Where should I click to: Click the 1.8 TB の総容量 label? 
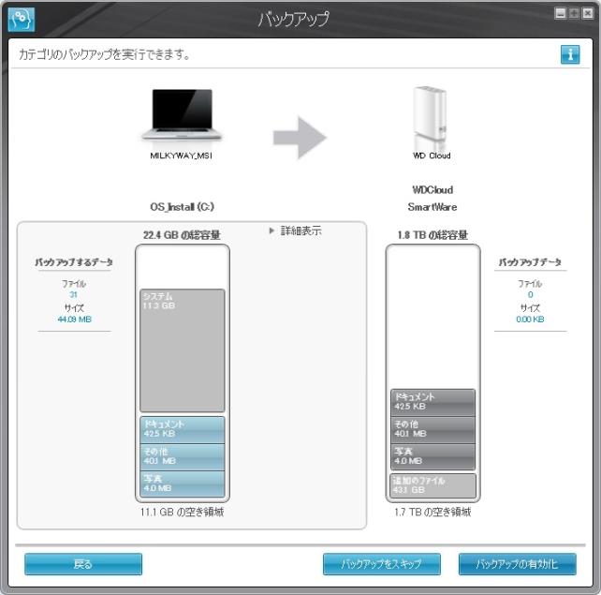coord(432,235)
